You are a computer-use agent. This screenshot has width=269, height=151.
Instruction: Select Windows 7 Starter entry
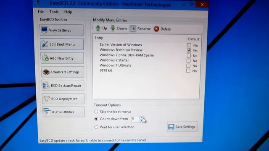pyautogui.click(x=114, y=60)
